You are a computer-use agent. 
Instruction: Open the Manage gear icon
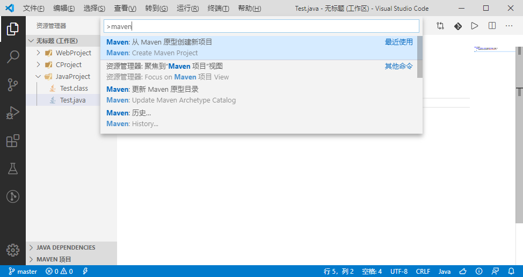pyautogui.click(x=13, y=250)
